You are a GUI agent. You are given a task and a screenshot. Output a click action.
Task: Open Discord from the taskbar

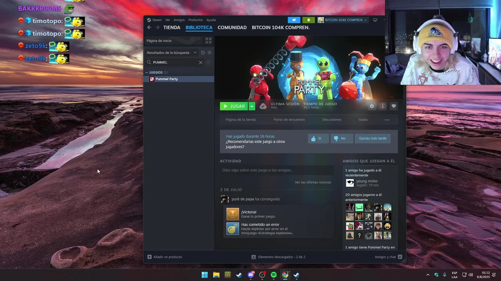click(250, 275)
